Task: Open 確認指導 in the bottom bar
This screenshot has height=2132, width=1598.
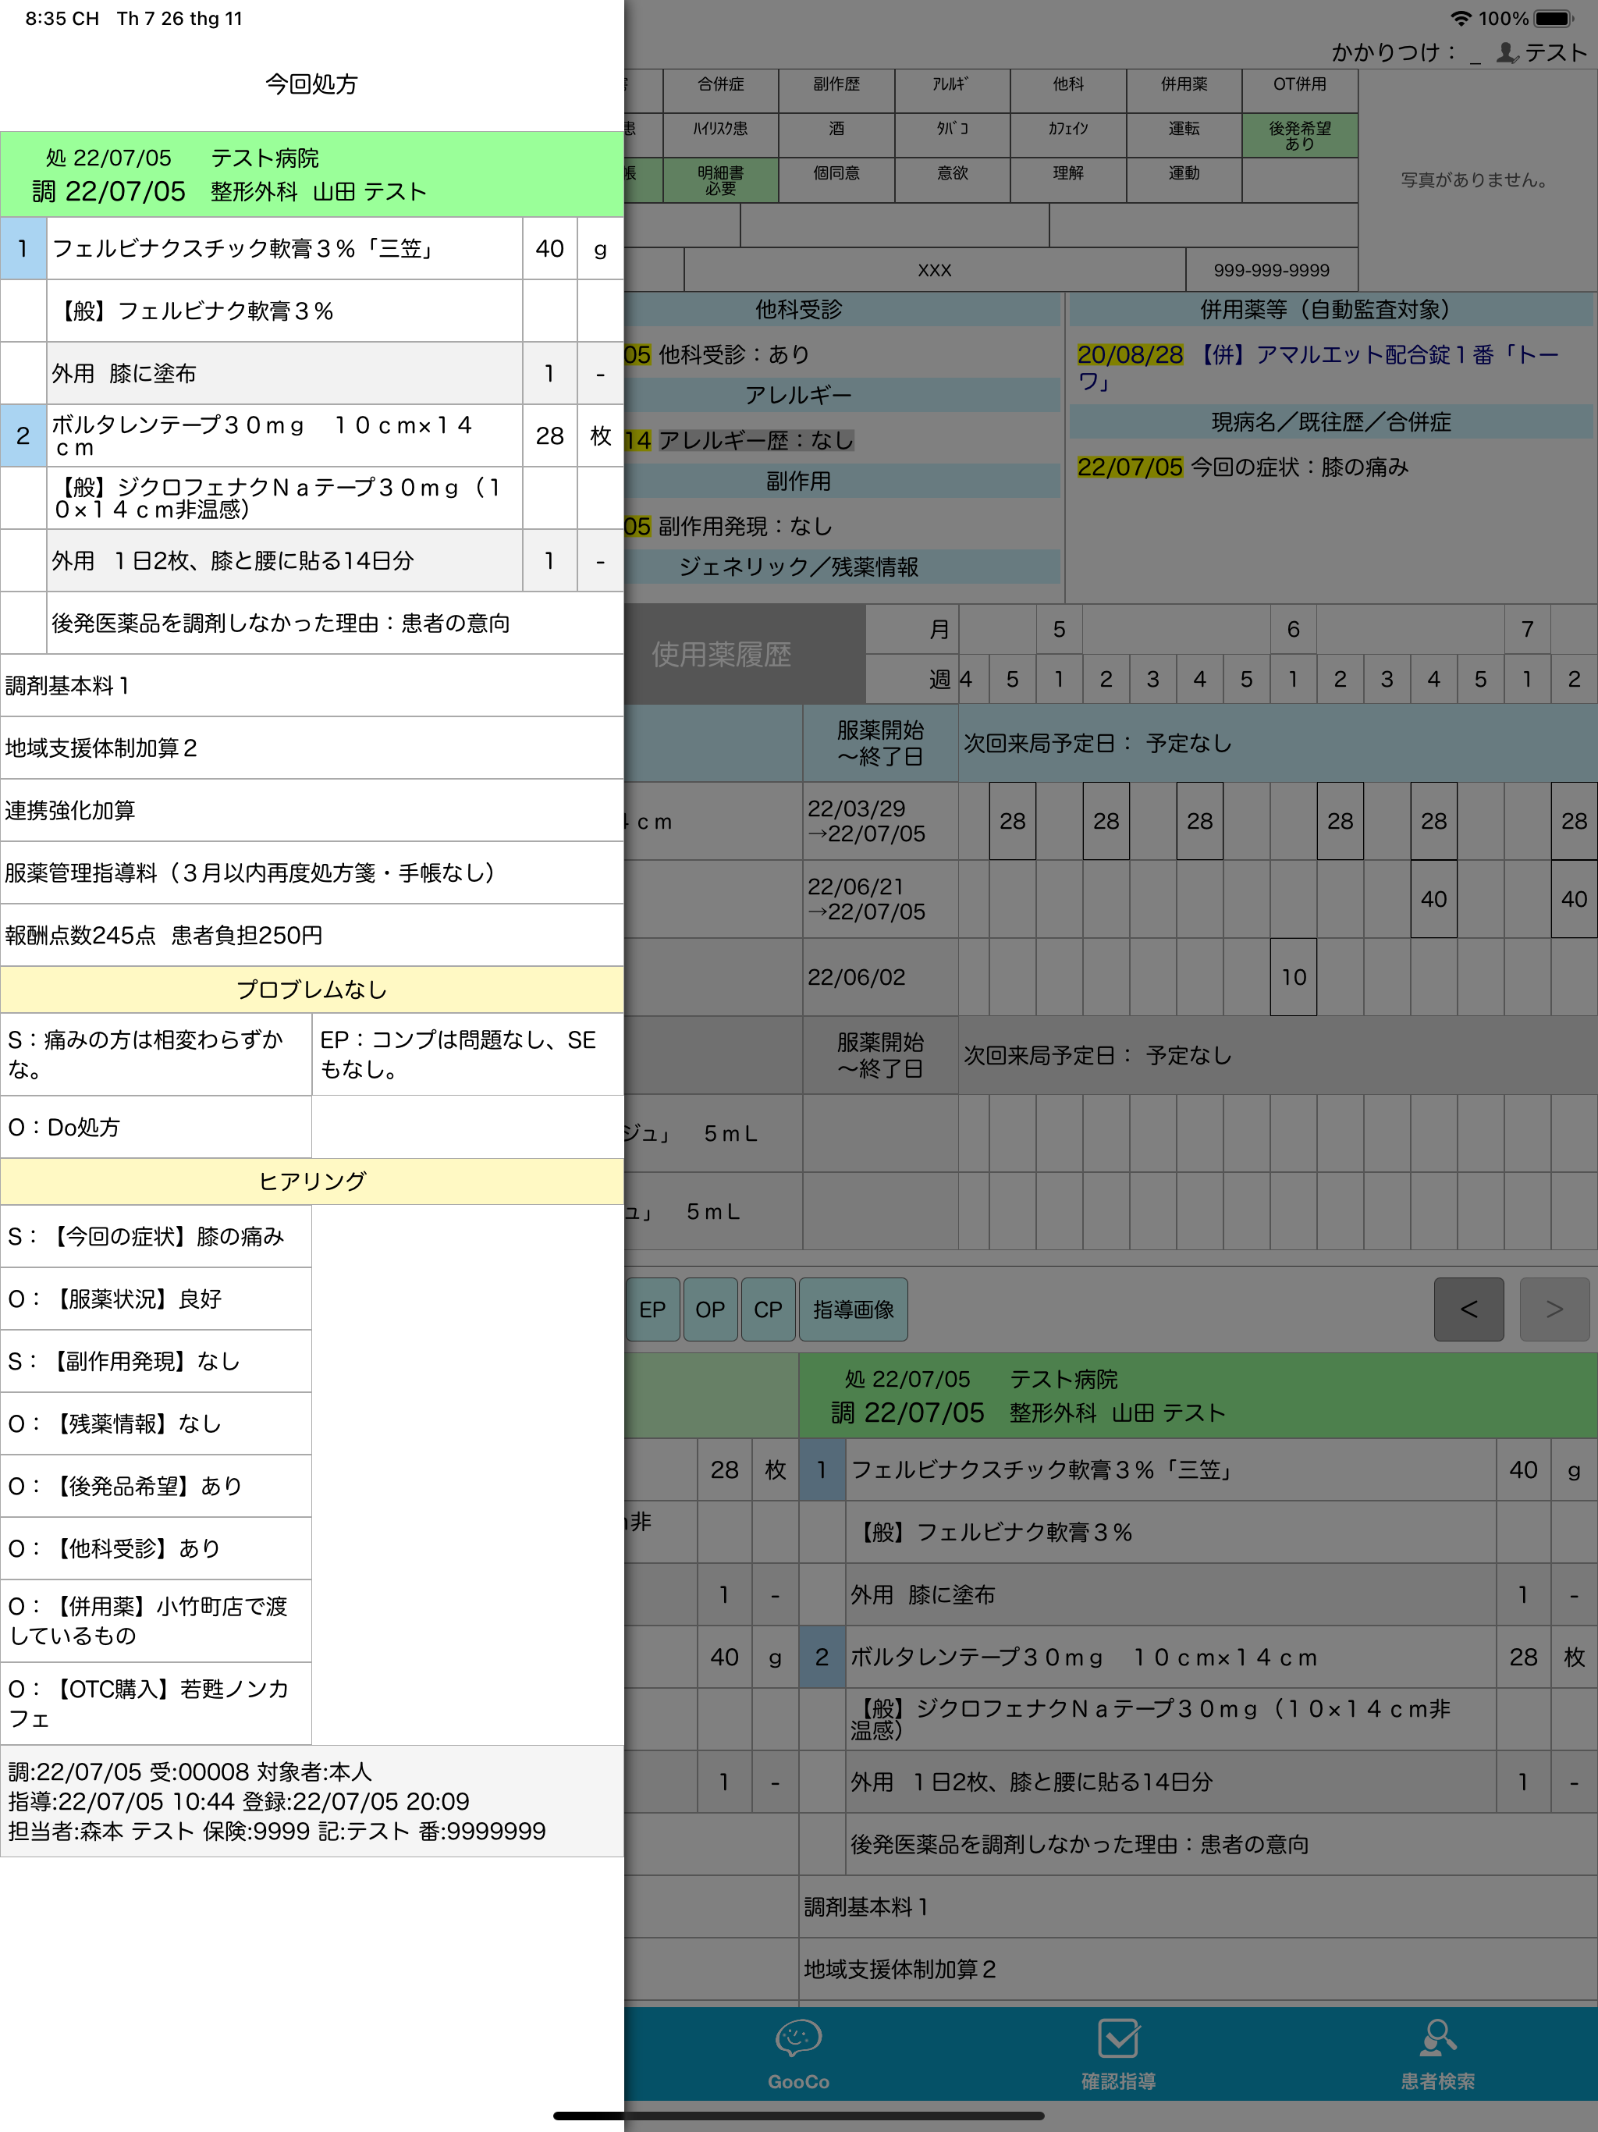Action: [1118, 2055]
